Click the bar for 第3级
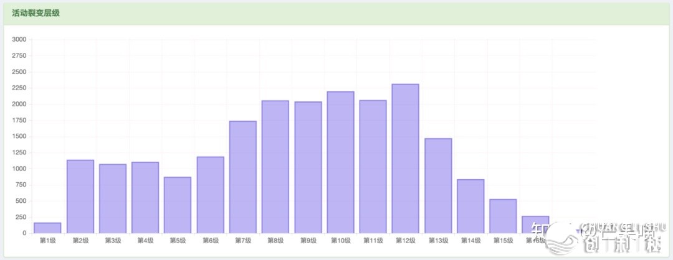The height and width of the screenshot is (260, 673). 113,199
